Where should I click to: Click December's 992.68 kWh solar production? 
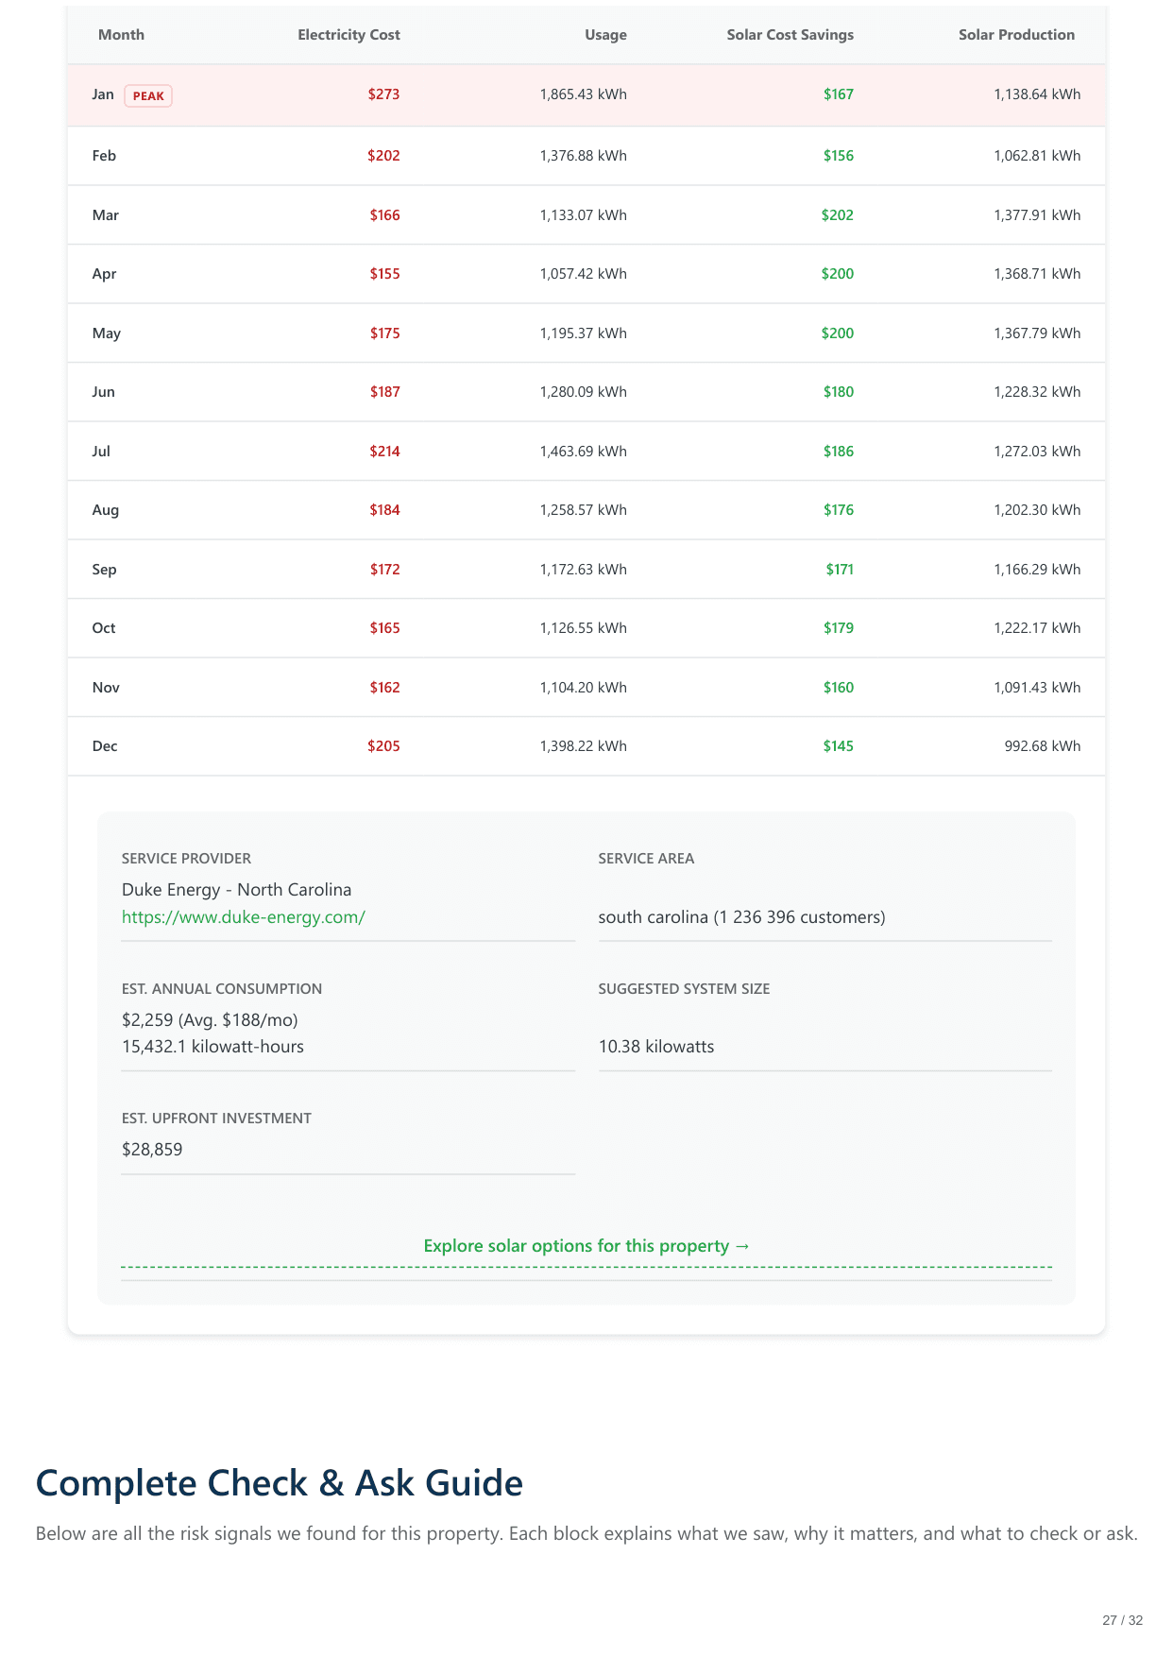point(1042,746)
